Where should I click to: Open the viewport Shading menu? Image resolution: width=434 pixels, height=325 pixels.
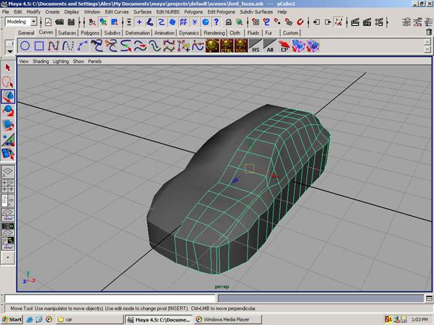click(x=41, y=61)
